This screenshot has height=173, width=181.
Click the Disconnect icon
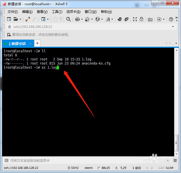[x=34, y=19]
